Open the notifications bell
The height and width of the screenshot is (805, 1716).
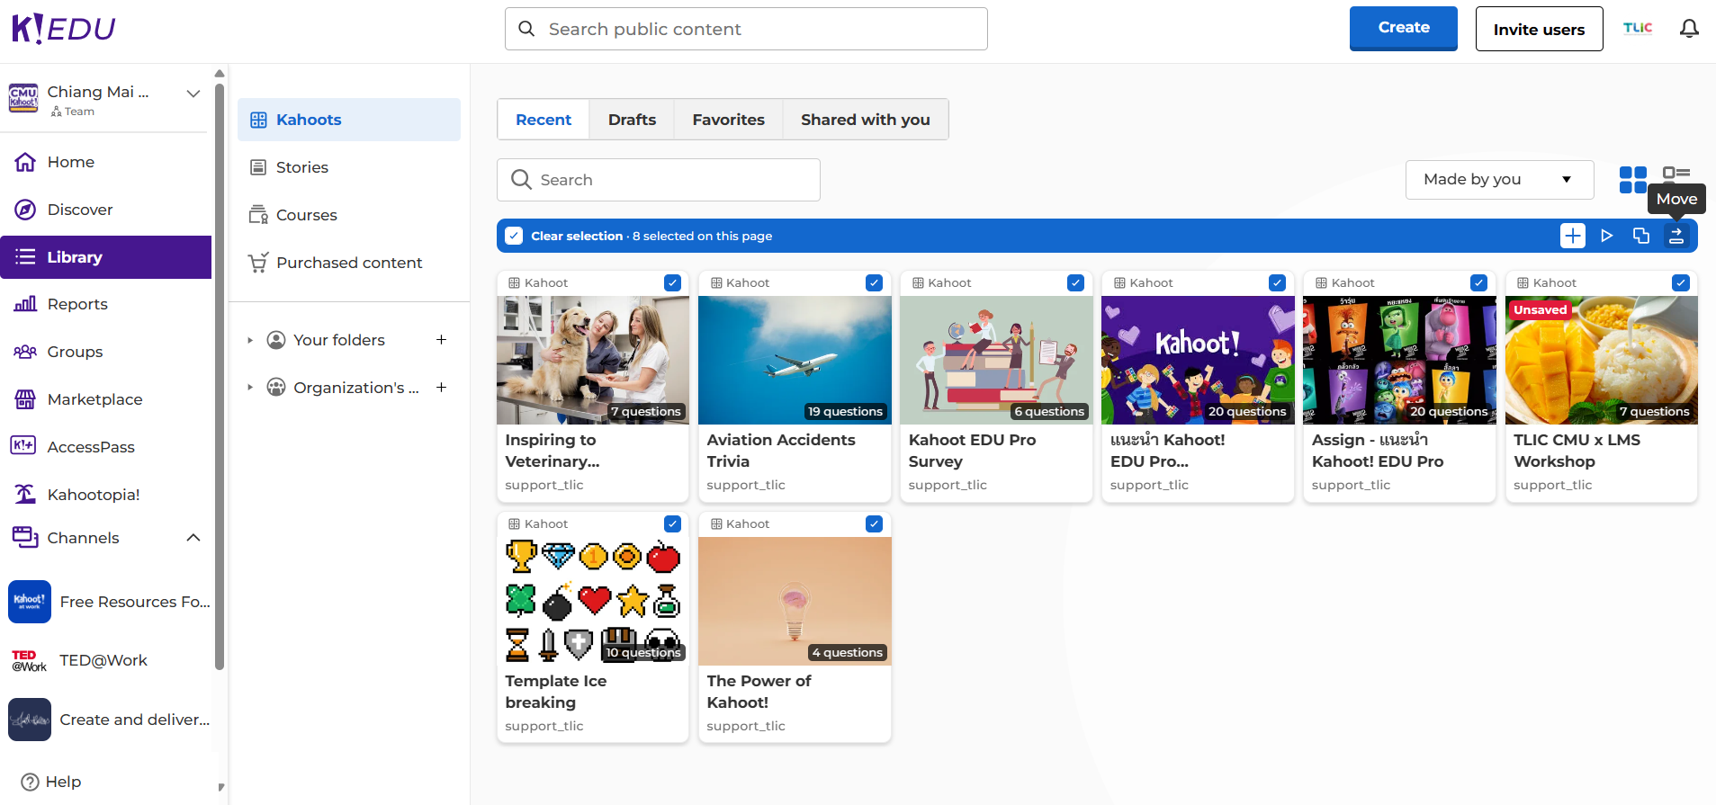[x=1689, y=29]
